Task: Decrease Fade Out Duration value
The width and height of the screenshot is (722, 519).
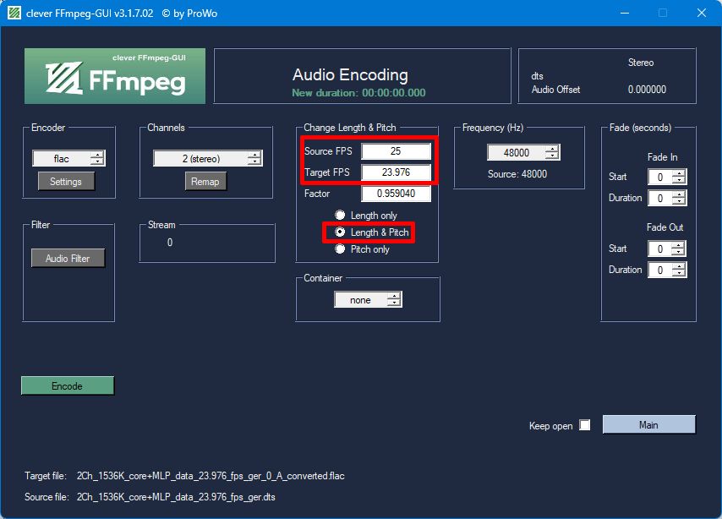Action: coord(679,274)
